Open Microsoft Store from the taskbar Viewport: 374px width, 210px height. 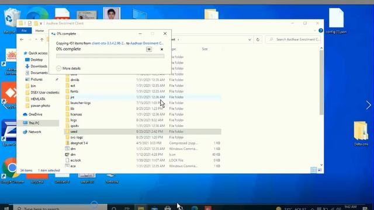(168, 208)
